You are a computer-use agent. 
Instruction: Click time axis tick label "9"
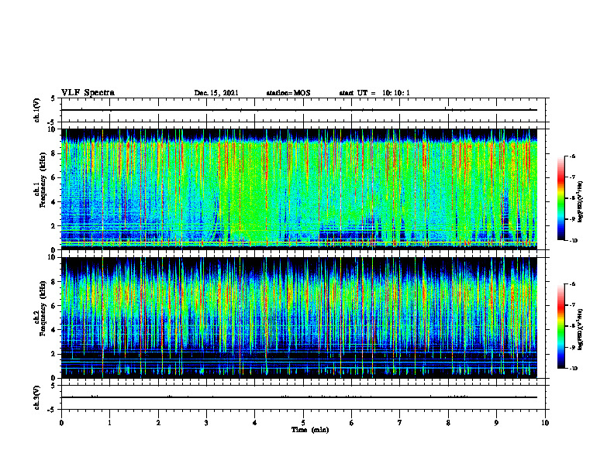[x=496, y=423]
